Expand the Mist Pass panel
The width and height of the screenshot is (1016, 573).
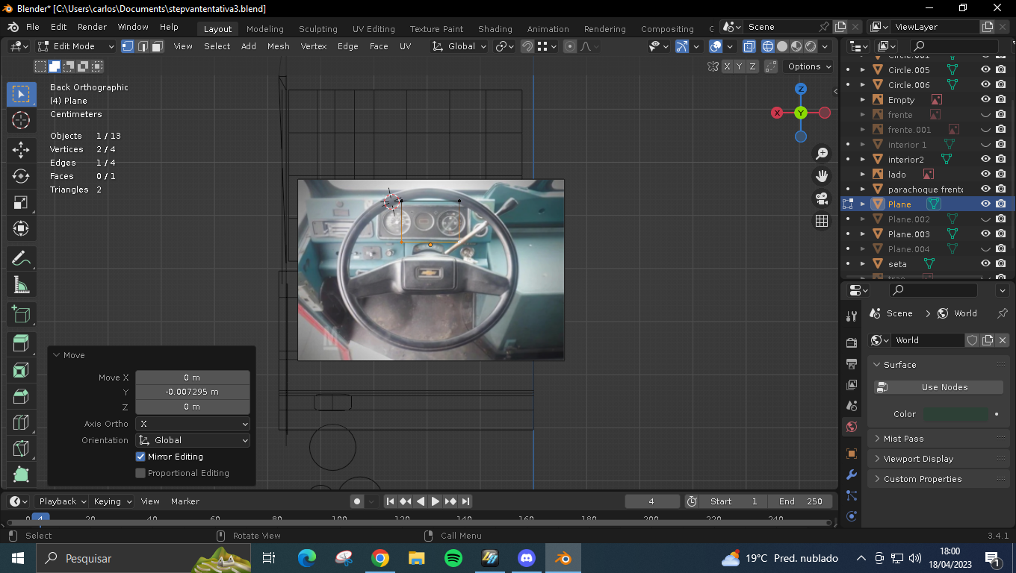(903, 439)
